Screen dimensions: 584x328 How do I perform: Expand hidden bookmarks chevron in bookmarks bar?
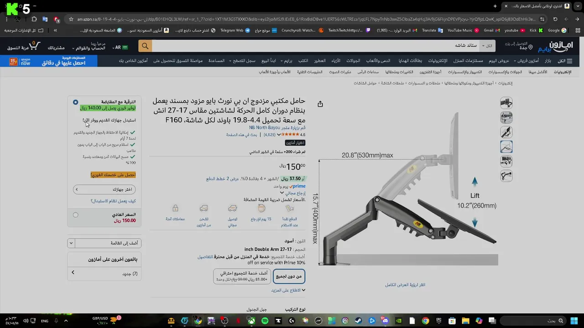click(x=55, y=31)
